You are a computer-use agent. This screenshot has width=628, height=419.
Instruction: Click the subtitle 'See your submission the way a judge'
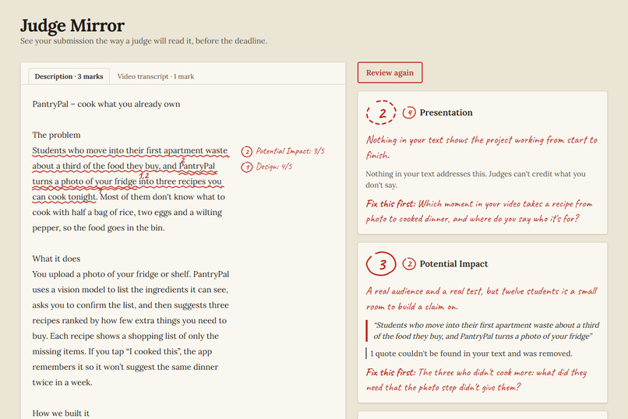(x=143, y=40)
